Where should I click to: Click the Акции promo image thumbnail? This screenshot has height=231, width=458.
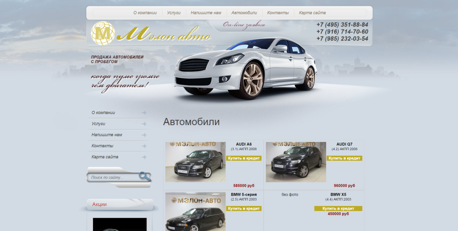click(120, 224)
